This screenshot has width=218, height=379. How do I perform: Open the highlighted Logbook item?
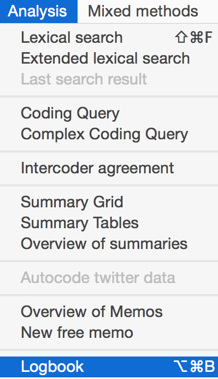point(109,367)
